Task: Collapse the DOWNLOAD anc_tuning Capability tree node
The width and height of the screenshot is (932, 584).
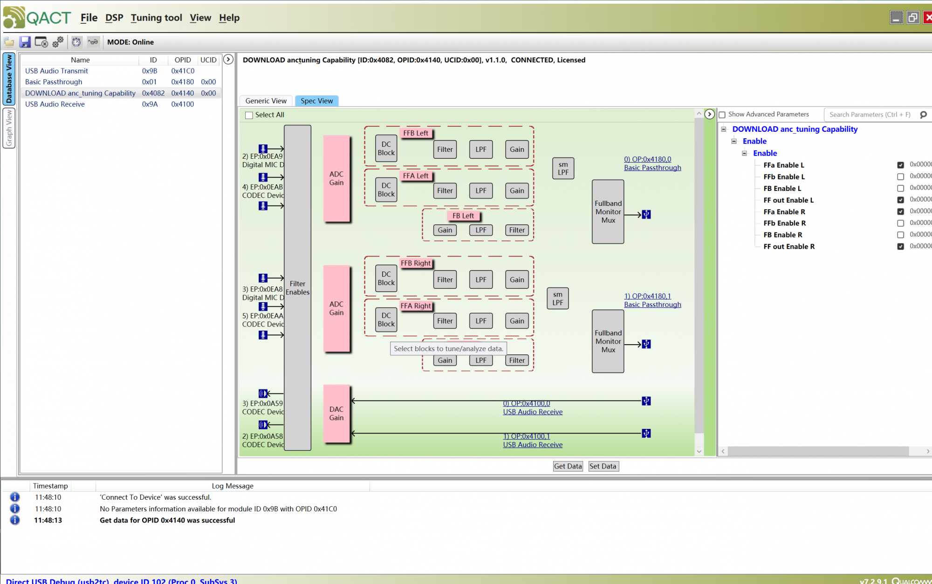Action: click(723, 129)
